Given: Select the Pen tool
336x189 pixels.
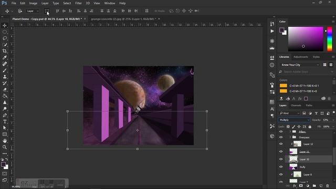Looking at the screenshot, I should pos(5,115).
